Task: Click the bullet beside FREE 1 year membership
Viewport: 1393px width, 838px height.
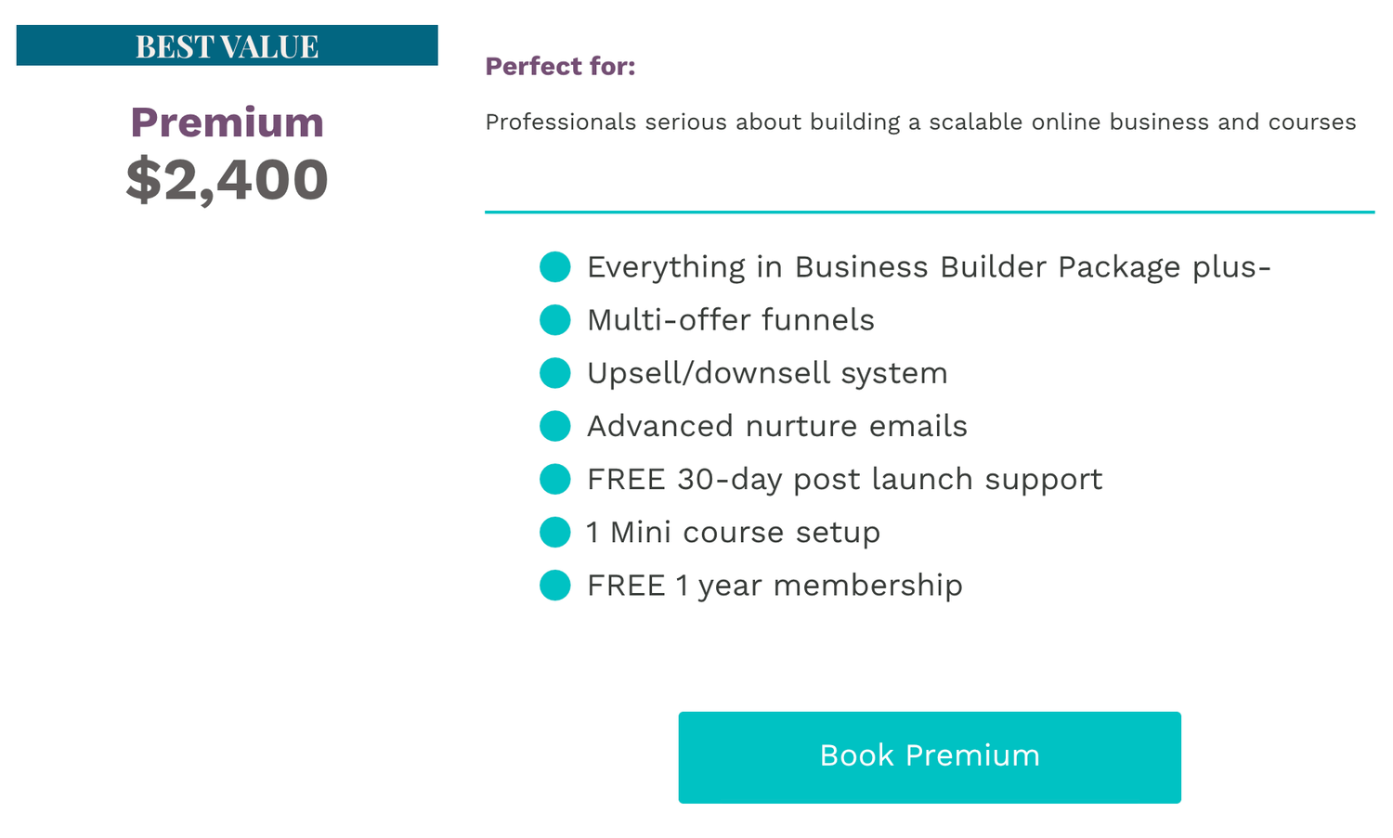Action: pyautogui.click(x=555, y=586)
